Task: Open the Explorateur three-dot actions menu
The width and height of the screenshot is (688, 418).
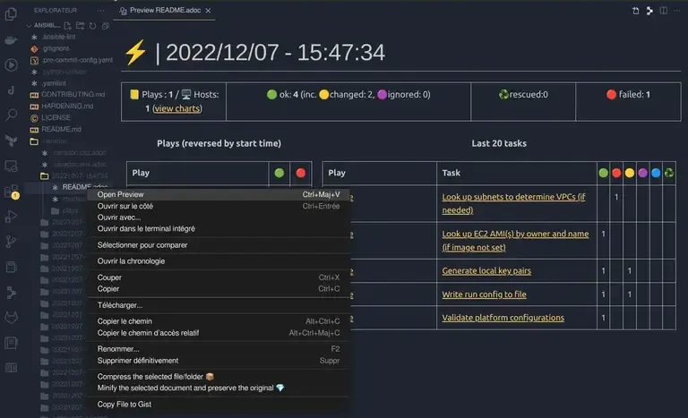Action: 101,10
